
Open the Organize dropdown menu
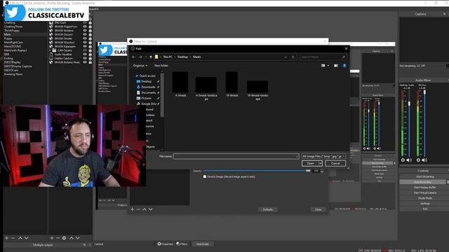click(x=140, y=65)
